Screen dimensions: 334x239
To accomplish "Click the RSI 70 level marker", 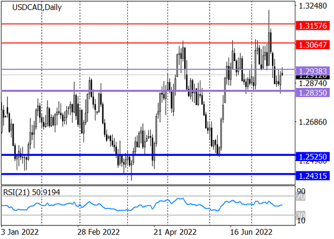I will [301, 197].
